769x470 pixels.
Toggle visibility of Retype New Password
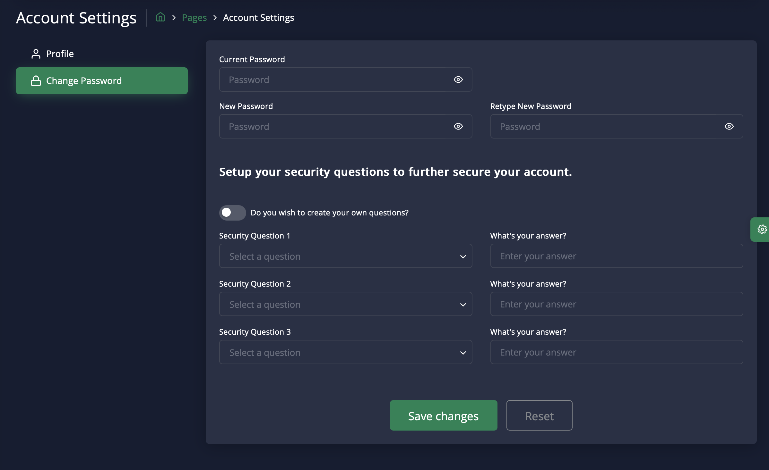(729, 126)
